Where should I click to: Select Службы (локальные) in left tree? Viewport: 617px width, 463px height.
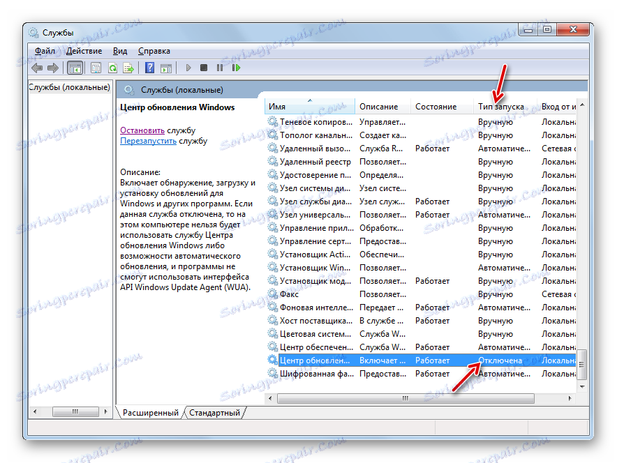[70, 87]
